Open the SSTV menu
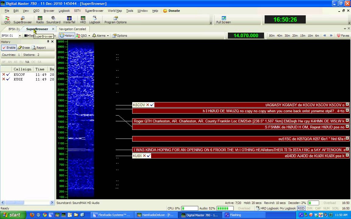351x219 pixels. (x=77, y=11)
